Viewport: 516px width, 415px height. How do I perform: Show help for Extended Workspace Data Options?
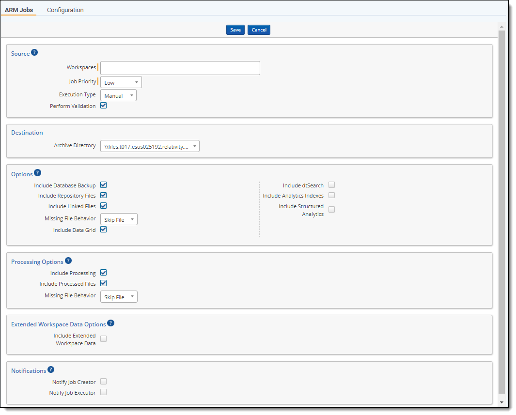110,323
